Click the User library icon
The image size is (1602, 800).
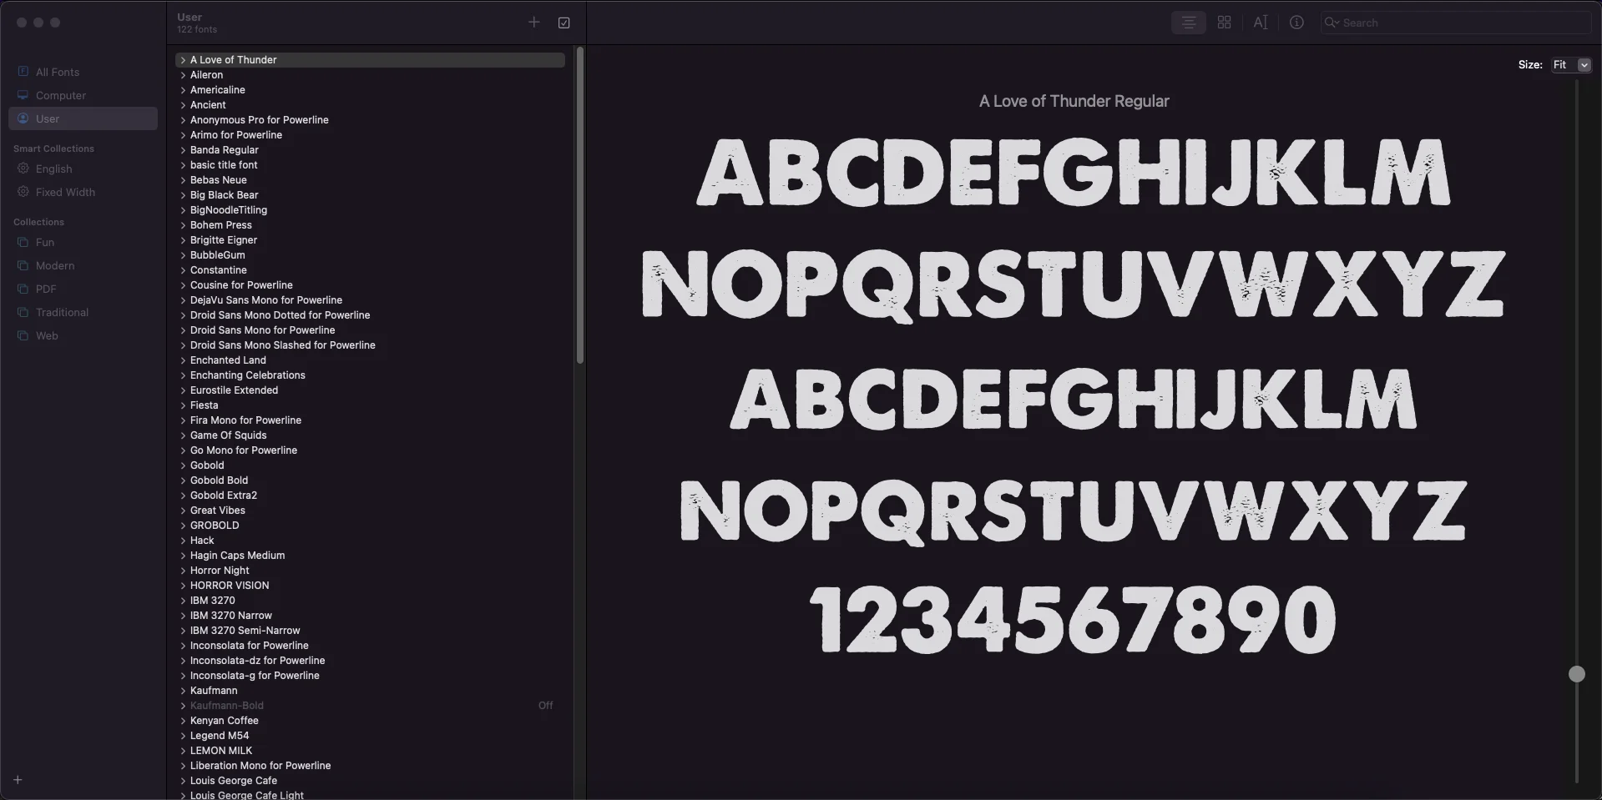[x=23, y=118]
